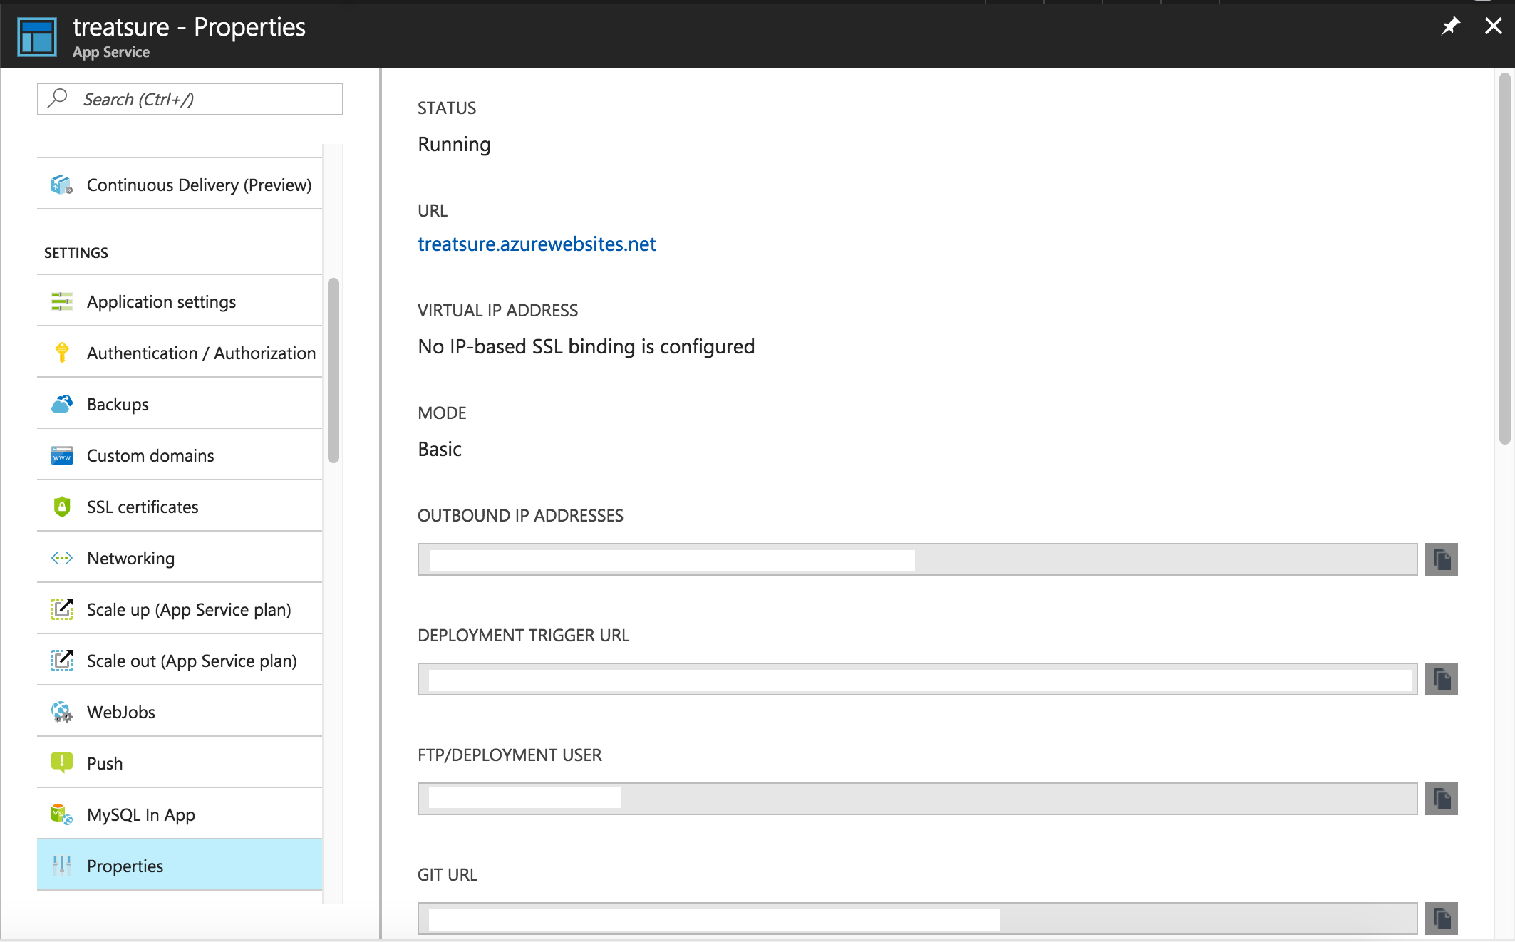This screenshot has height=942, width=1515.
Task: Click the WebJobs gears icon
Action: 62,712
